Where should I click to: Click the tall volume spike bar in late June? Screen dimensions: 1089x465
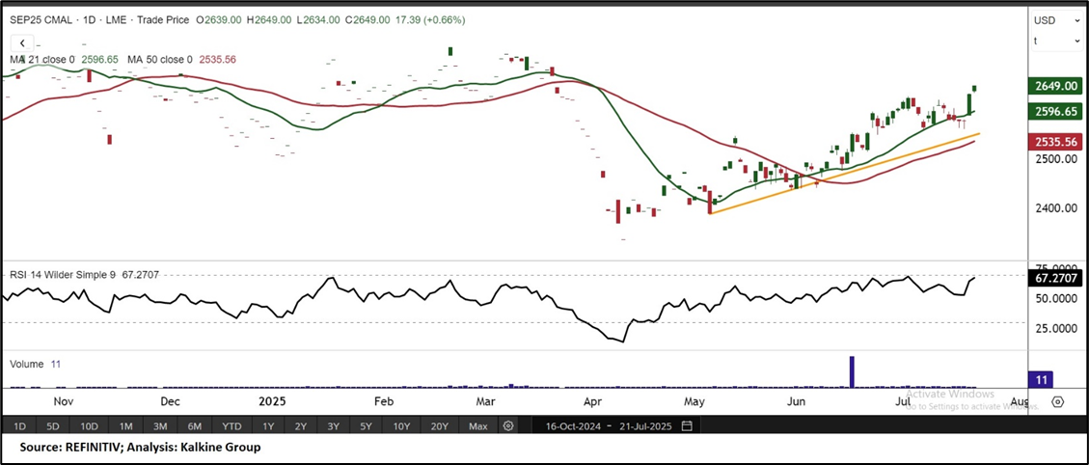pos(852,371)
